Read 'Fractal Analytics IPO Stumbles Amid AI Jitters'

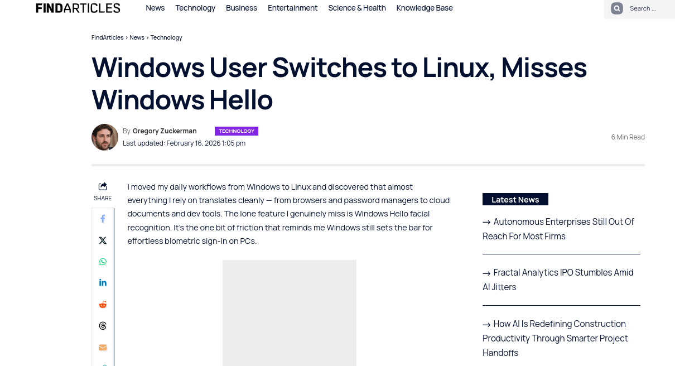click(558, 280)
